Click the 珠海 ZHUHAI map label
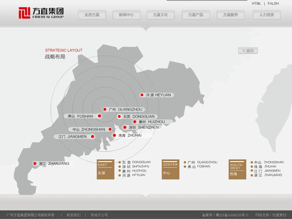Image resolution: width=292 pixels, height=219 pixels. [x=130, y=135]
